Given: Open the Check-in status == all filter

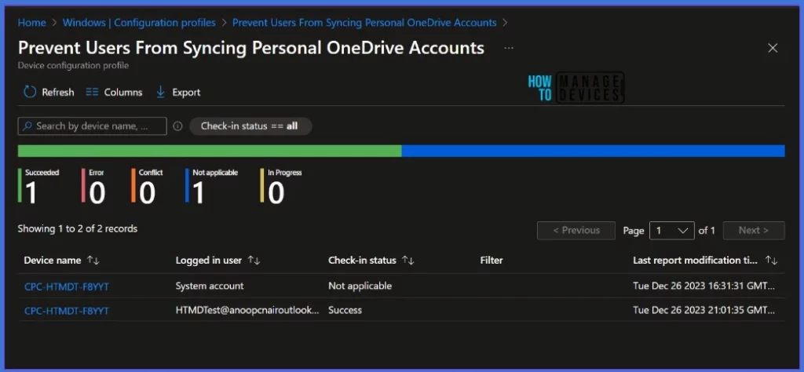Looking at the screenshot, I should (250, 126).
